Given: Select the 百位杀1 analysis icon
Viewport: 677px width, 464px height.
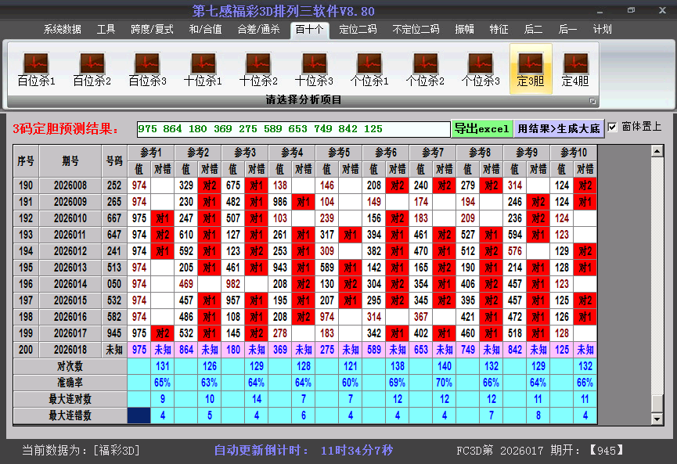Looking at the screenshot, I should point(36,69).
